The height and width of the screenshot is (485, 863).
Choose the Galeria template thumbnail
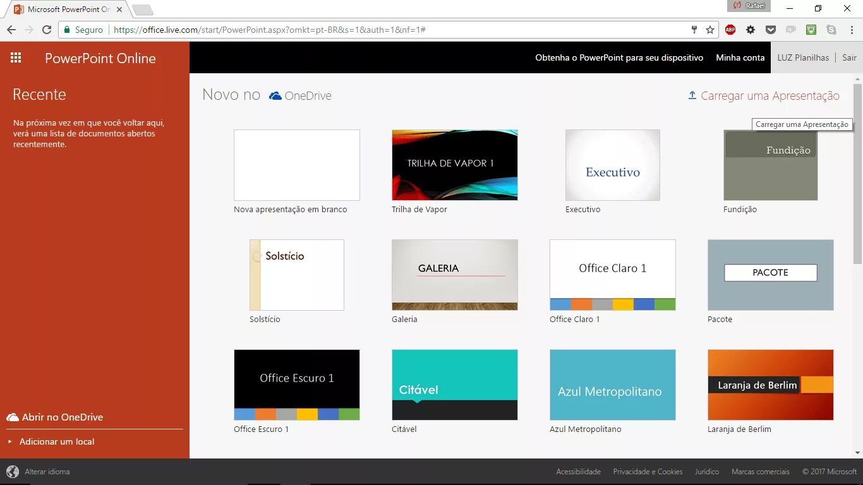point(455,275)
